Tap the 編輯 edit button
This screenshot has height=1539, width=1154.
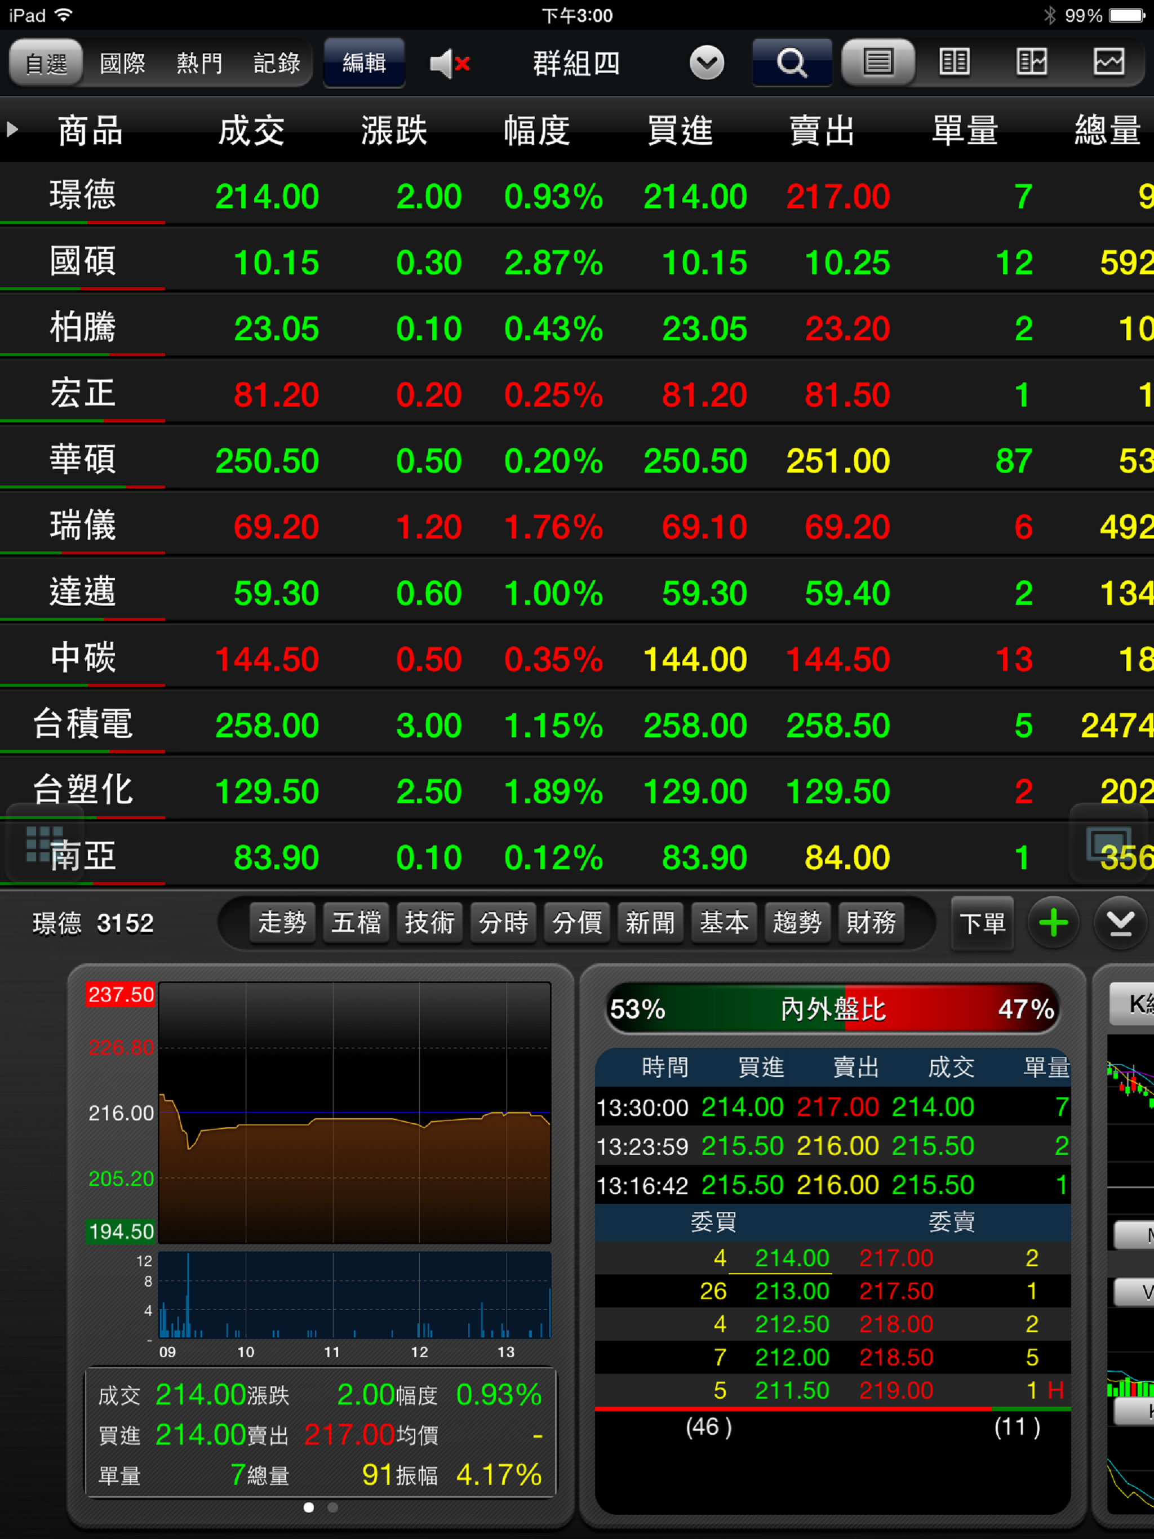coord(364,63)
